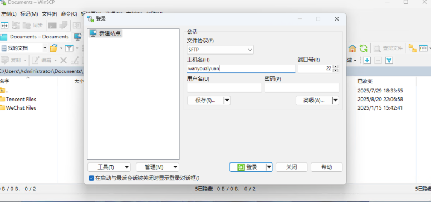Open the terminal console icon in the WinSCP toolbar

(52, 25)
